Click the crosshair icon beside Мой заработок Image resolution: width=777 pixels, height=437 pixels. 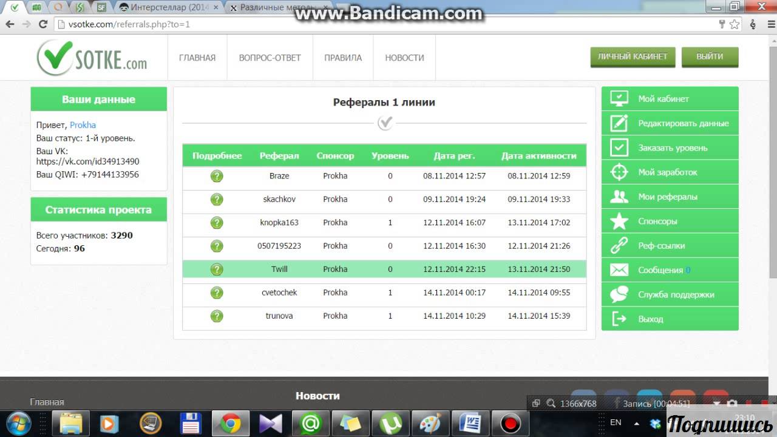click(x=619, y=172)
